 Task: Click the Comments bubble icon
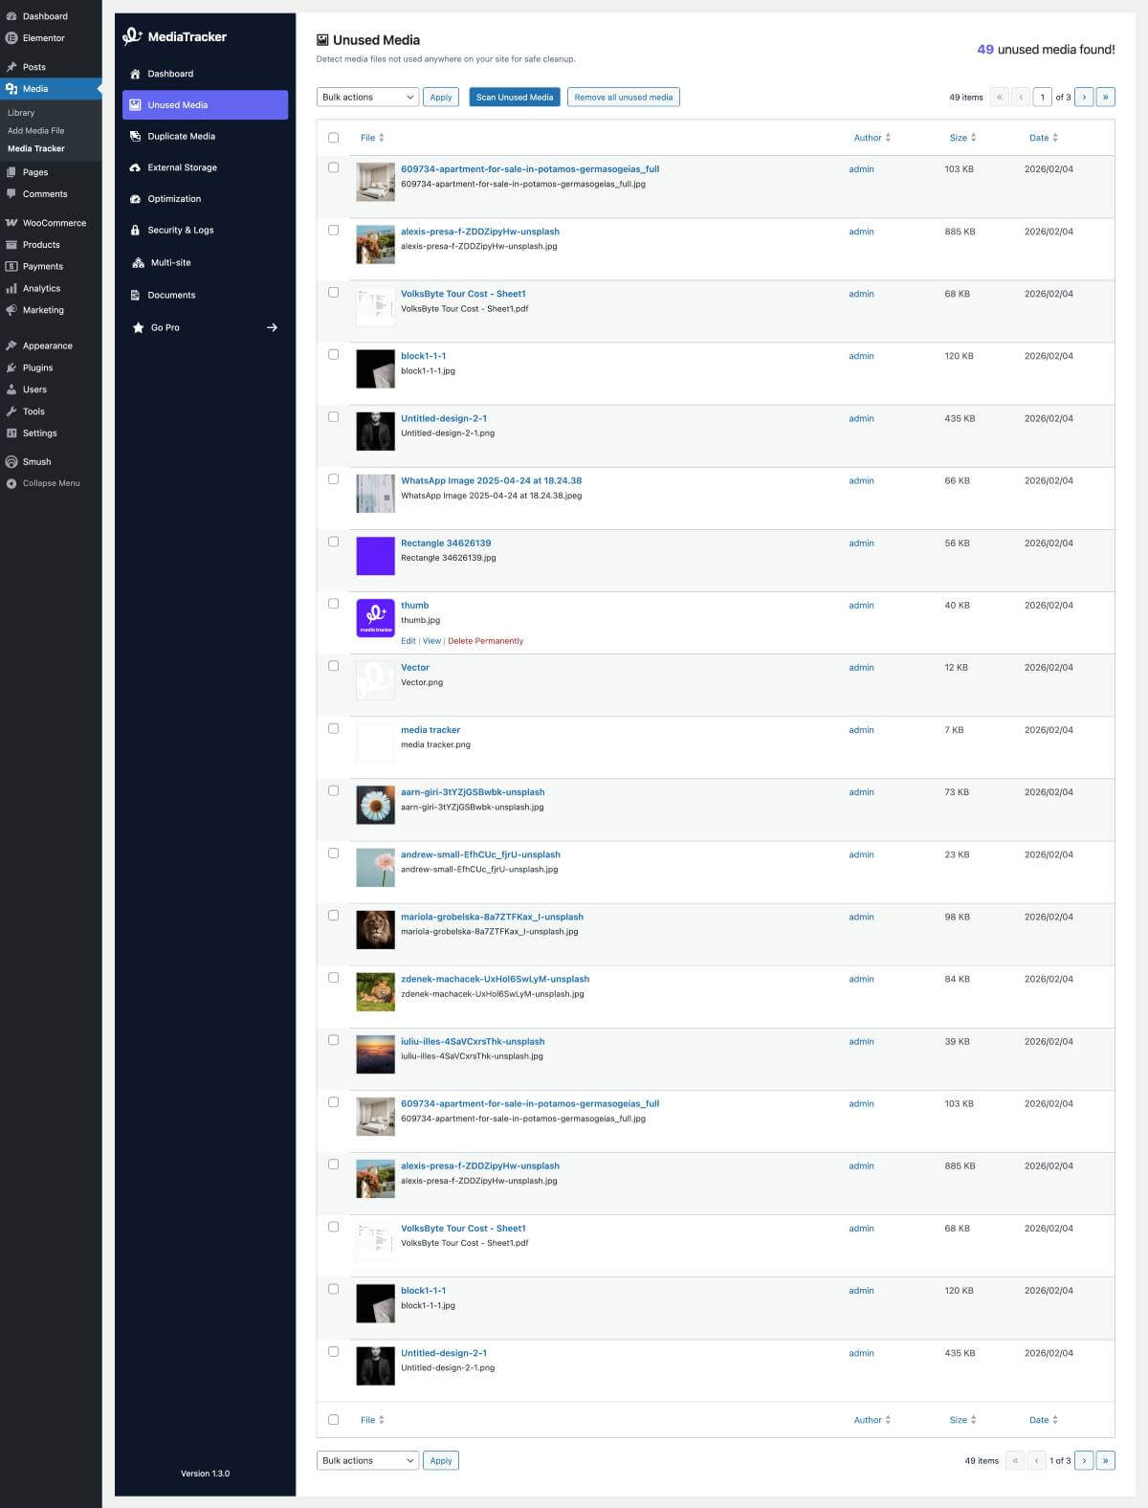point(11,194)
